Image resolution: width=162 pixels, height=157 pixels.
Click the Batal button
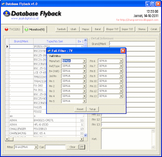tap(98, 29)
